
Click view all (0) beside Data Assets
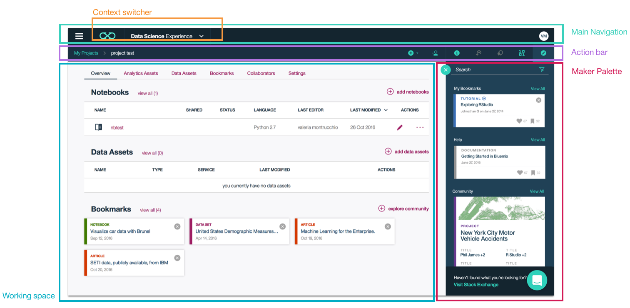152,153
